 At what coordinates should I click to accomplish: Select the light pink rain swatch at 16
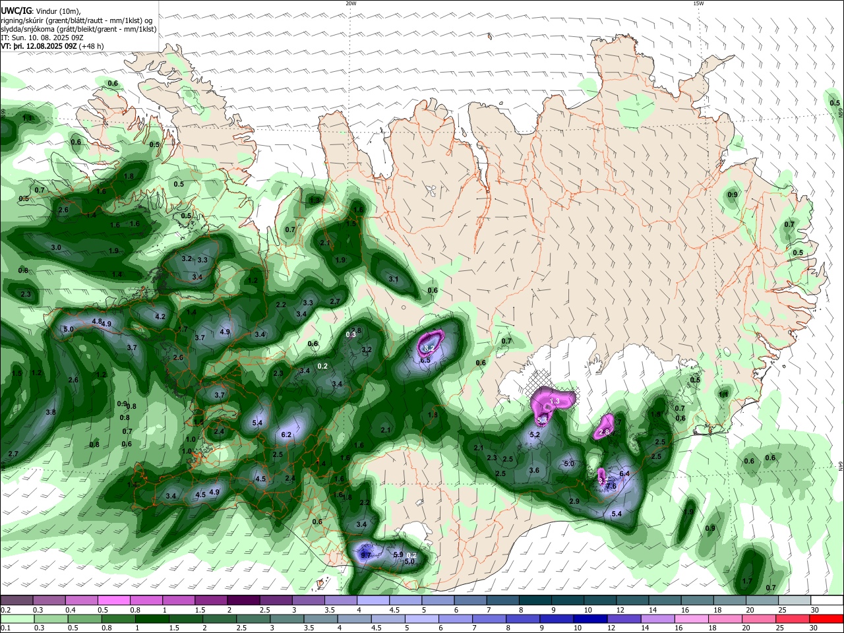692,618
